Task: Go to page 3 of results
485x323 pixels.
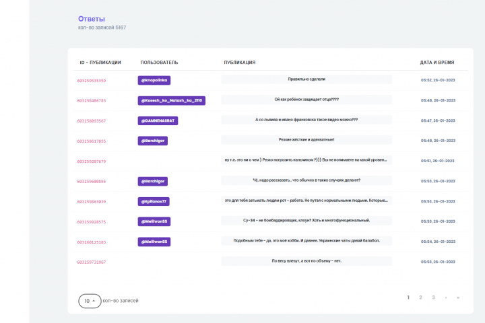Action: coord(433,297)
